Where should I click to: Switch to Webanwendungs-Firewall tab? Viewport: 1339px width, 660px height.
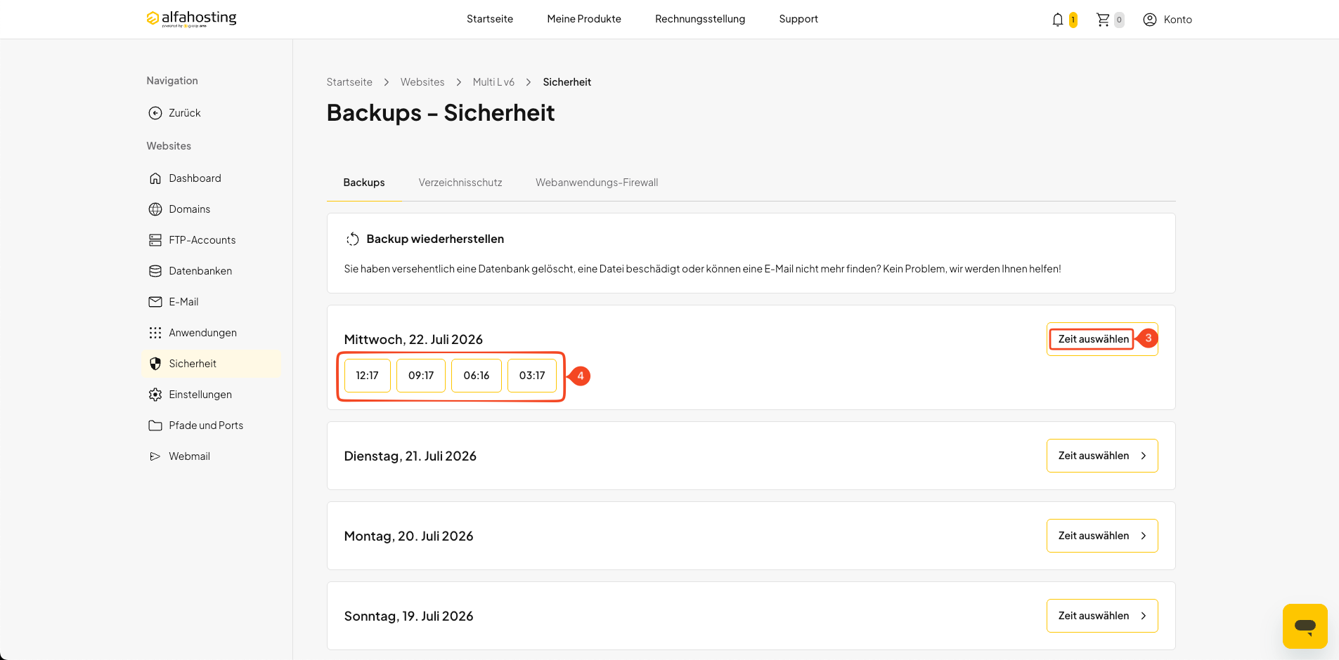597,183
